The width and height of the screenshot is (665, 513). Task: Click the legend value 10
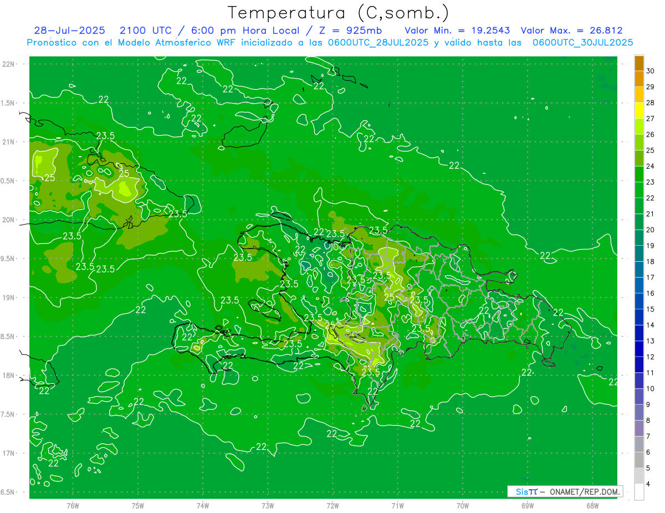coord(651,389)
